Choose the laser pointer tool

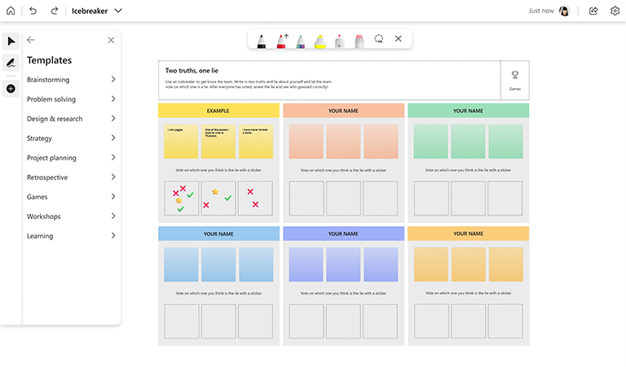point(339,40)
